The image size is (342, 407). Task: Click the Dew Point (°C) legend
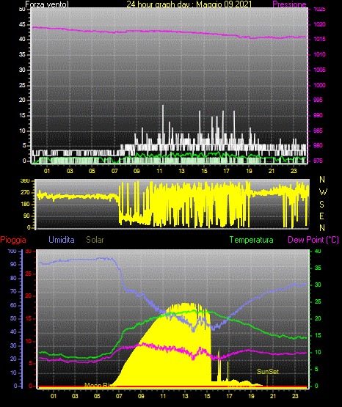coord(313,240)
